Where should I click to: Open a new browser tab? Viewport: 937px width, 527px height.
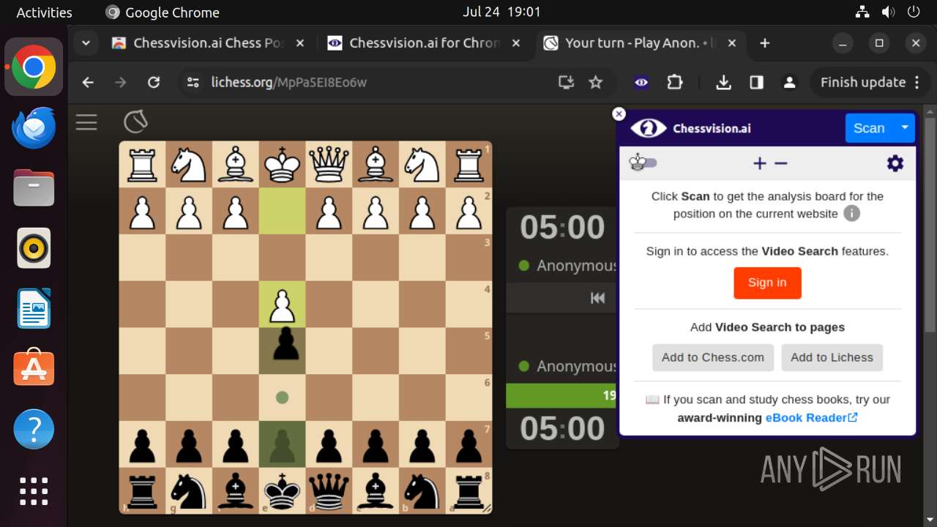(764, 43)
